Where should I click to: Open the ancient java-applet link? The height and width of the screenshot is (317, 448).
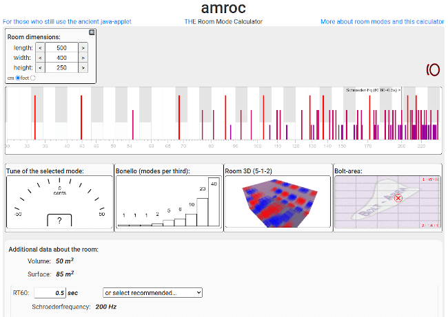pos(68,21)
